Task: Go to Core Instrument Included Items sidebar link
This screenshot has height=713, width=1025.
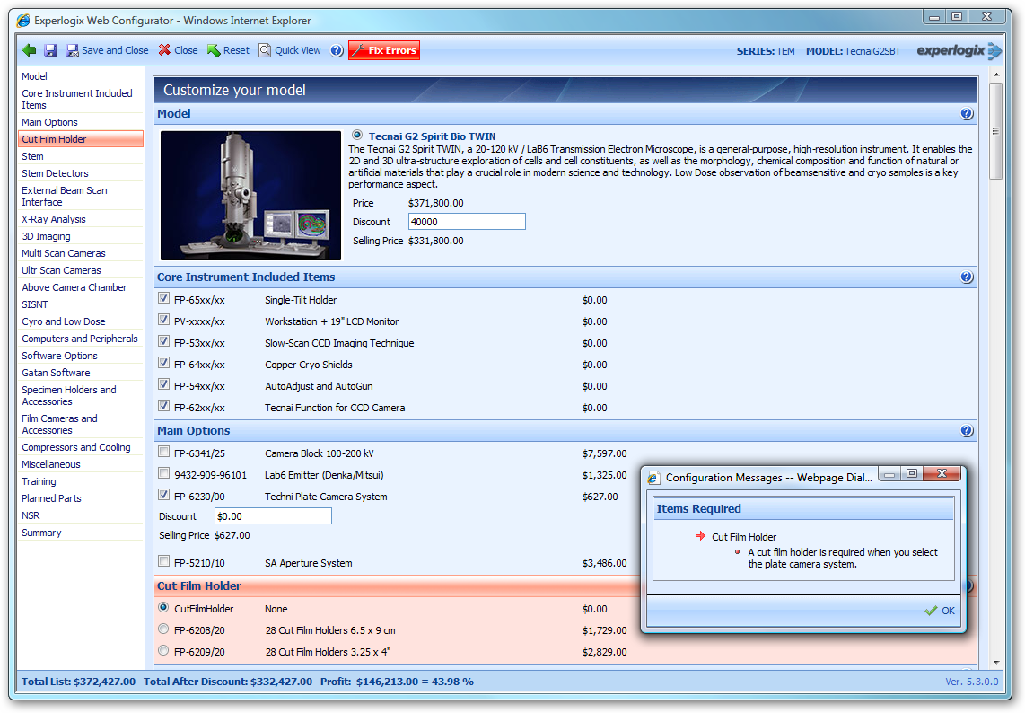Action: (x=77, y=100)
